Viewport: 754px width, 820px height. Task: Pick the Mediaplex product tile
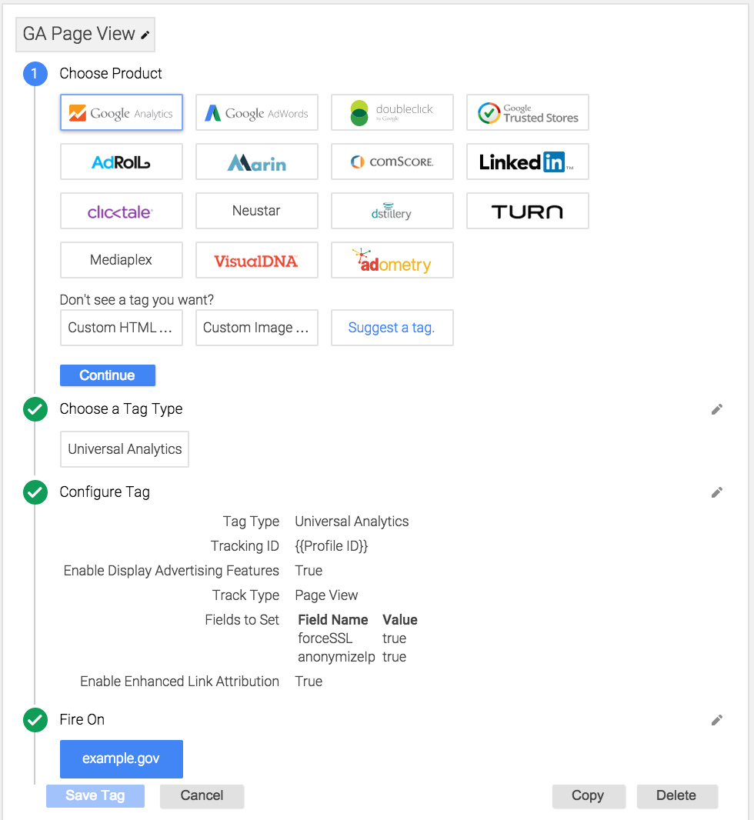pos(122,260)
